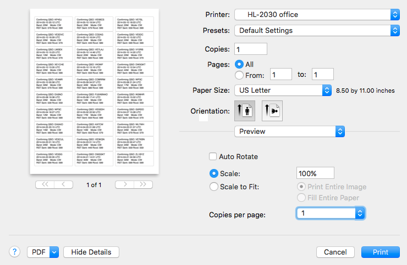407x265 pixels.
Task: Select All pages radio button
Action: [239, 64]
